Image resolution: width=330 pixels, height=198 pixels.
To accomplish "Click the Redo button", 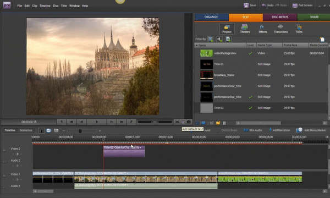I will (x=281, y=5).
